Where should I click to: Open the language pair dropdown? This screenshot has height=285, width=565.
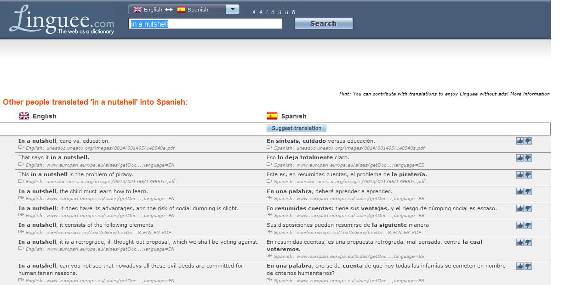click(233, 9)
